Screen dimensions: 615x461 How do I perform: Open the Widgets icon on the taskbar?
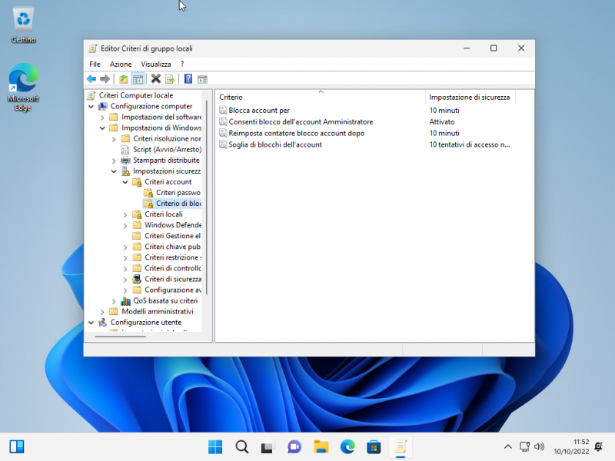(x=17, y=446)
